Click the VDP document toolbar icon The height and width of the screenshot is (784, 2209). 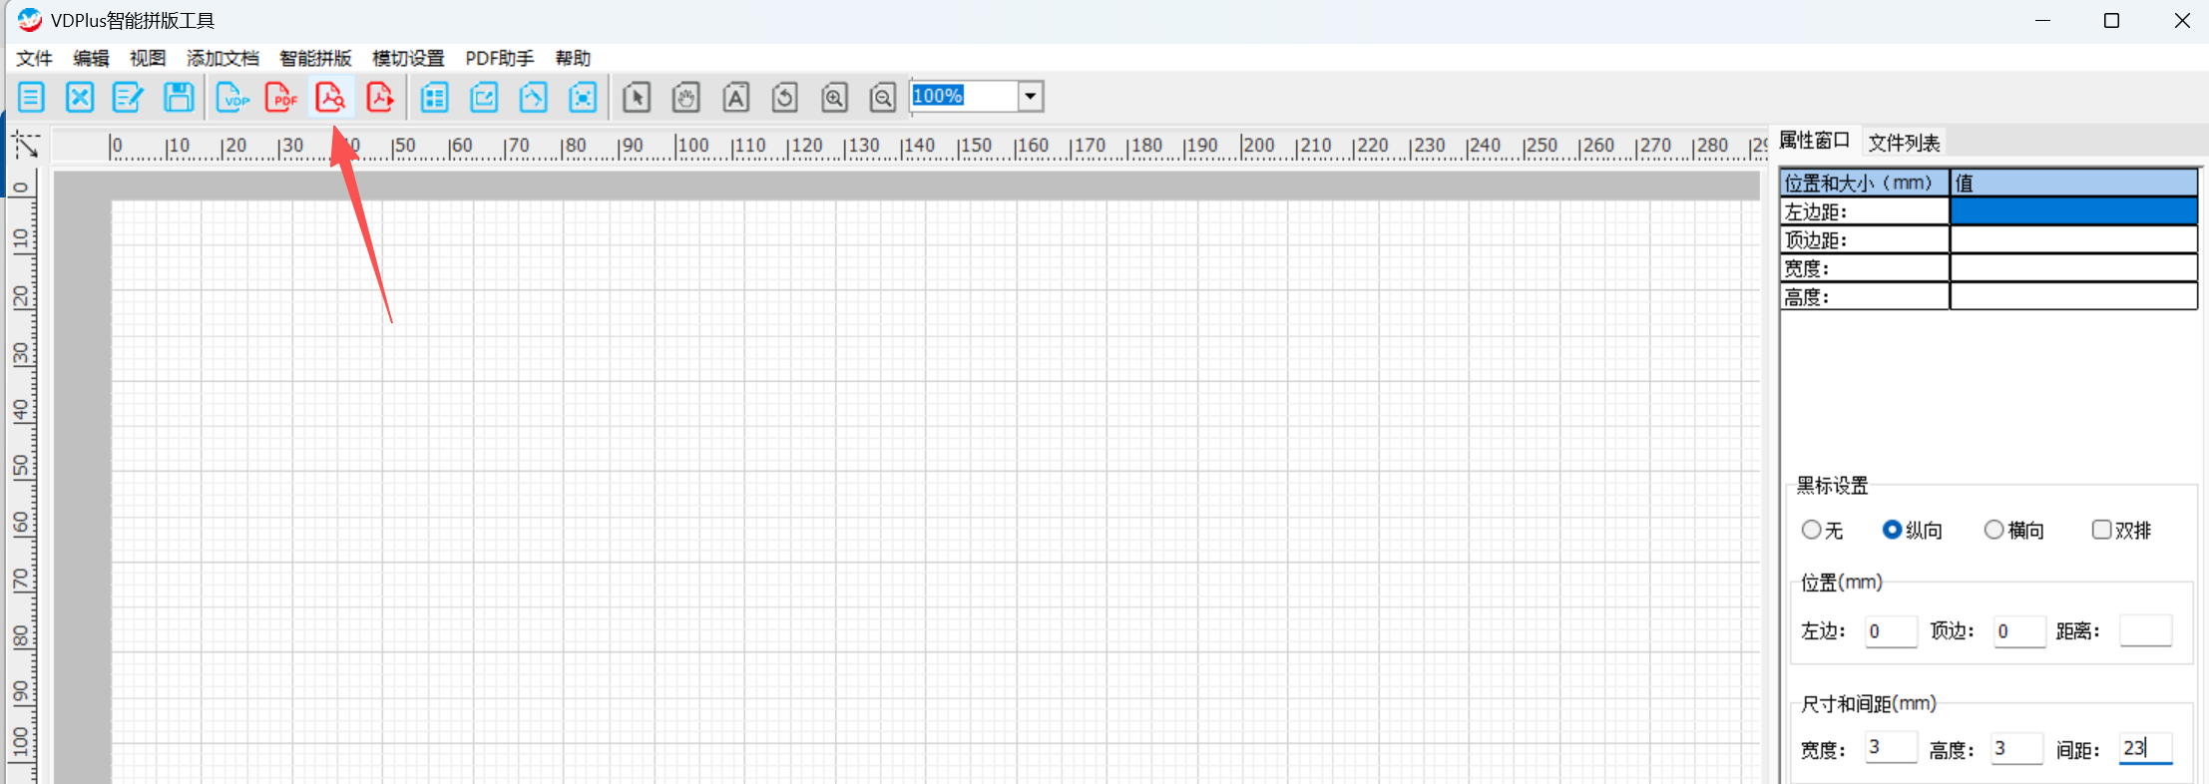[232, 97]
